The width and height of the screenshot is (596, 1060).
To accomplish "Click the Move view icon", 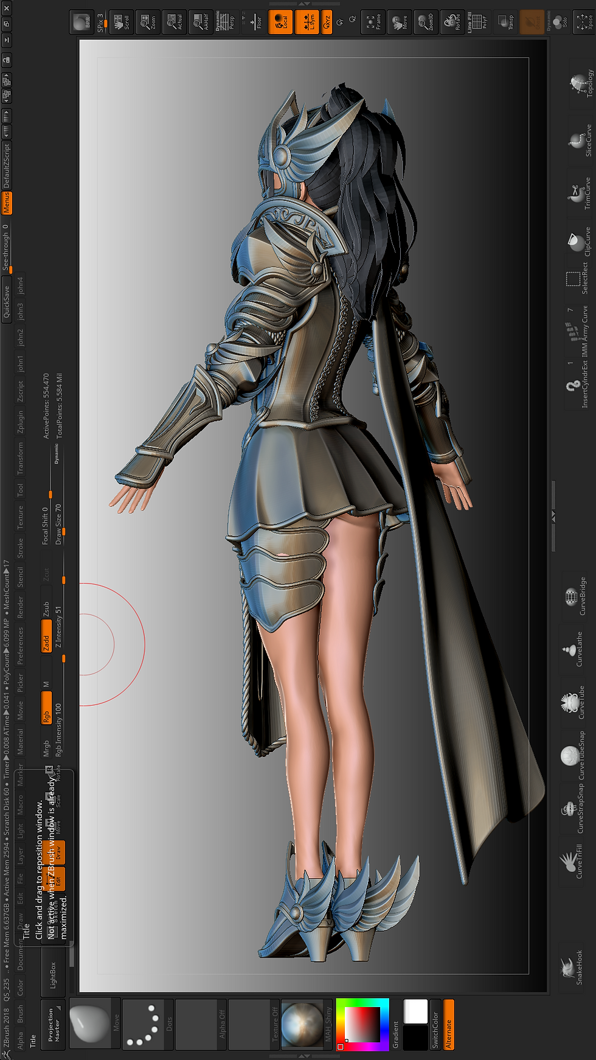I will [x=400, y=23].
